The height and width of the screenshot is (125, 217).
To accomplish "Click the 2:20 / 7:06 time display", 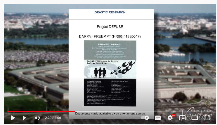I will 53,118.
